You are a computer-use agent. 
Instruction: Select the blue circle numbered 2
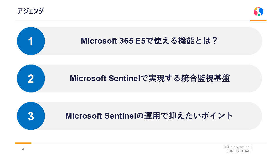(31, 78)
